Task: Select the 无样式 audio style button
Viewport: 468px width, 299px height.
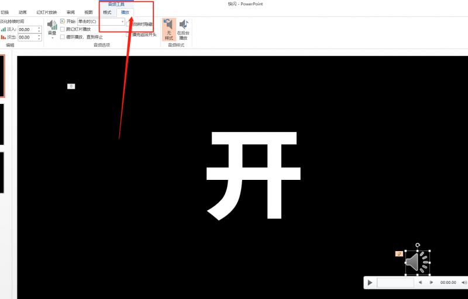Action: pyautogui.click(x=169, y=29)
